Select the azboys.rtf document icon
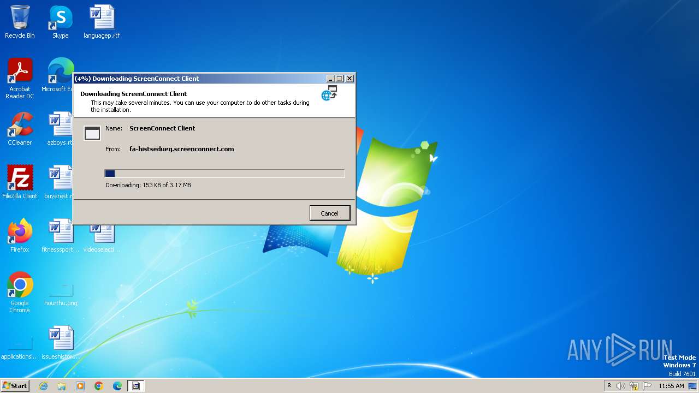The image size is (699, 393). [x=60, y=128]
